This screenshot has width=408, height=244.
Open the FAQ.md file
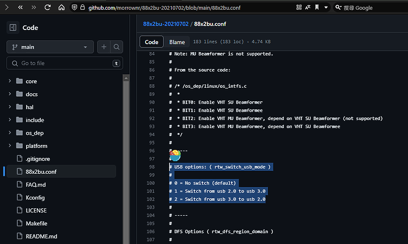click(x=36, y=185)
